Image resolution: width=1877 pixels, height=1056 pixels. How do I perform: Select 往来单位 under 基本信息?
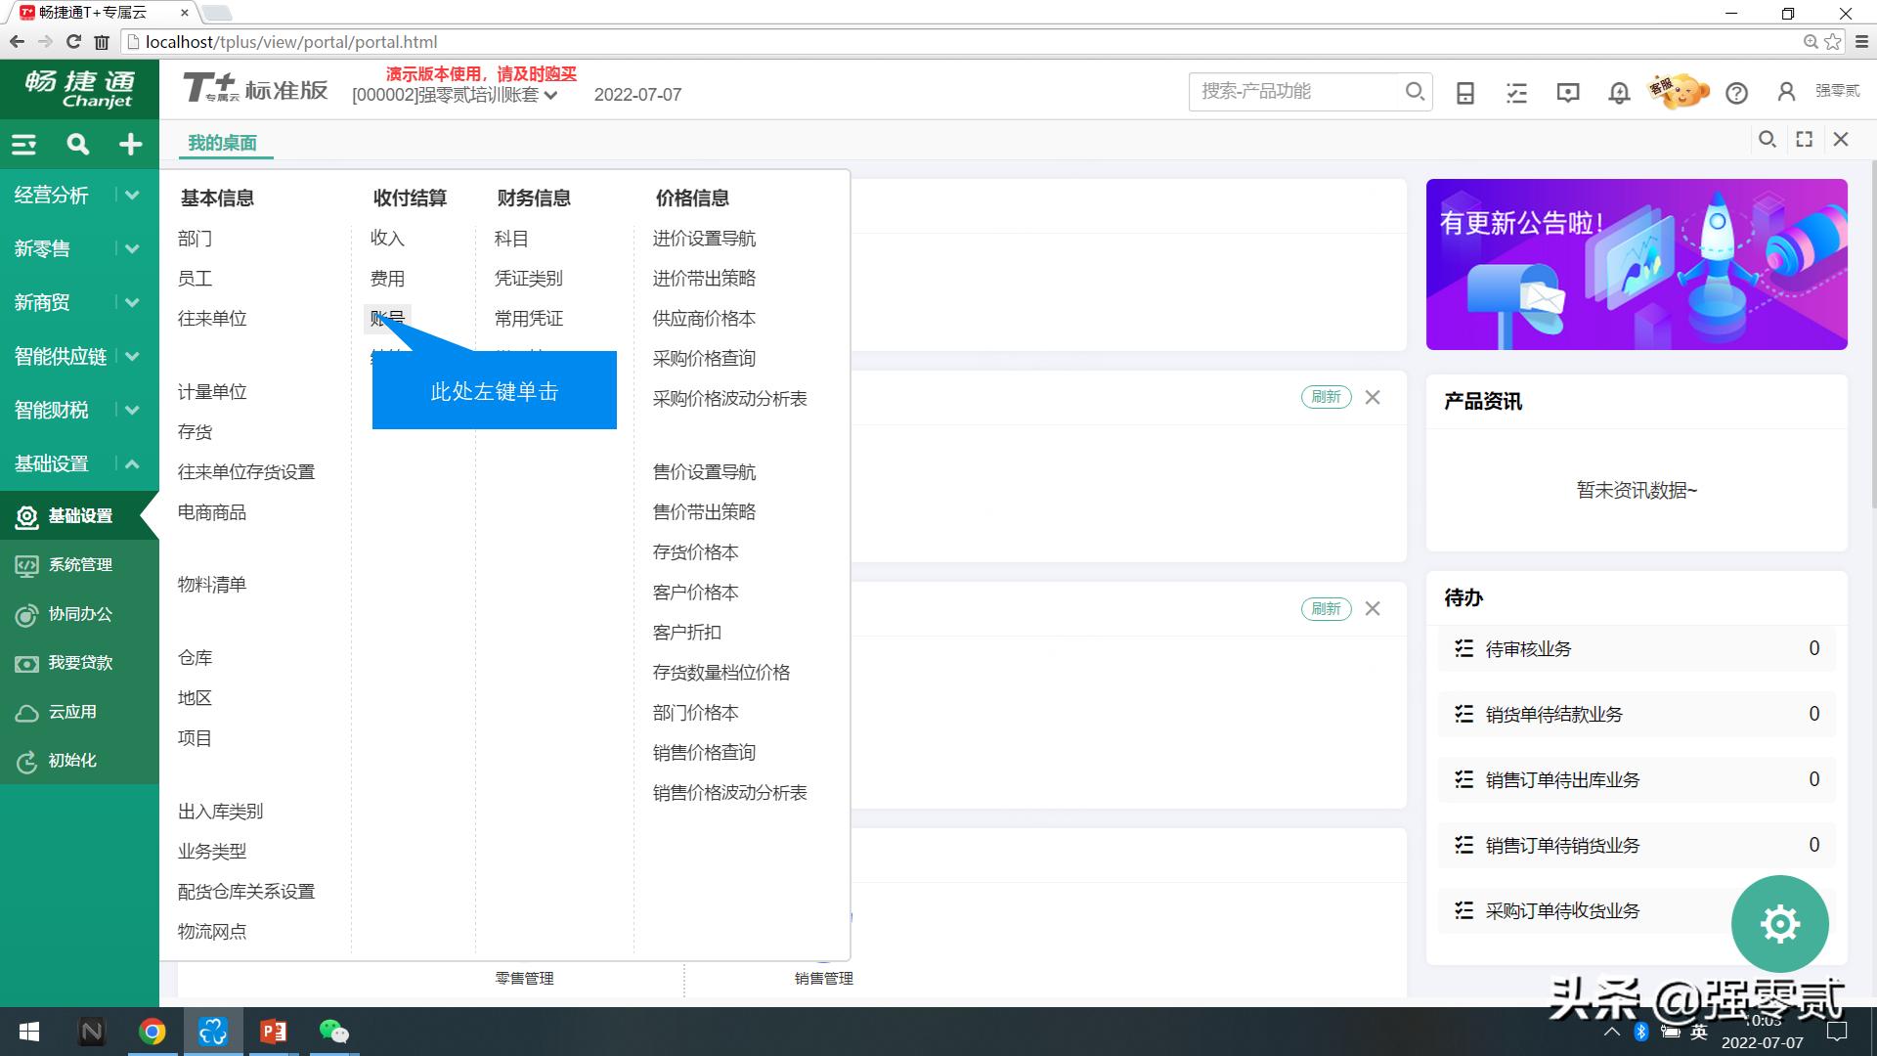point(211,318)
